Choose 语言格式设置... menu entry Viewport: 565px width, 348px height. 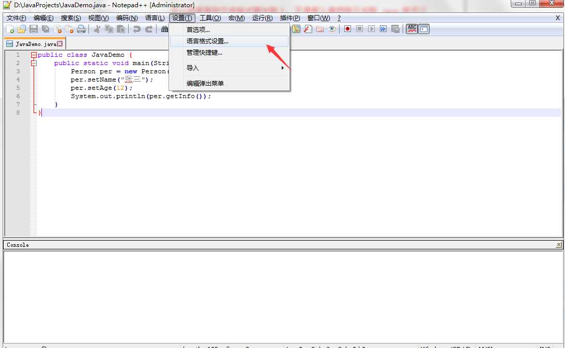tap(229, 41)
